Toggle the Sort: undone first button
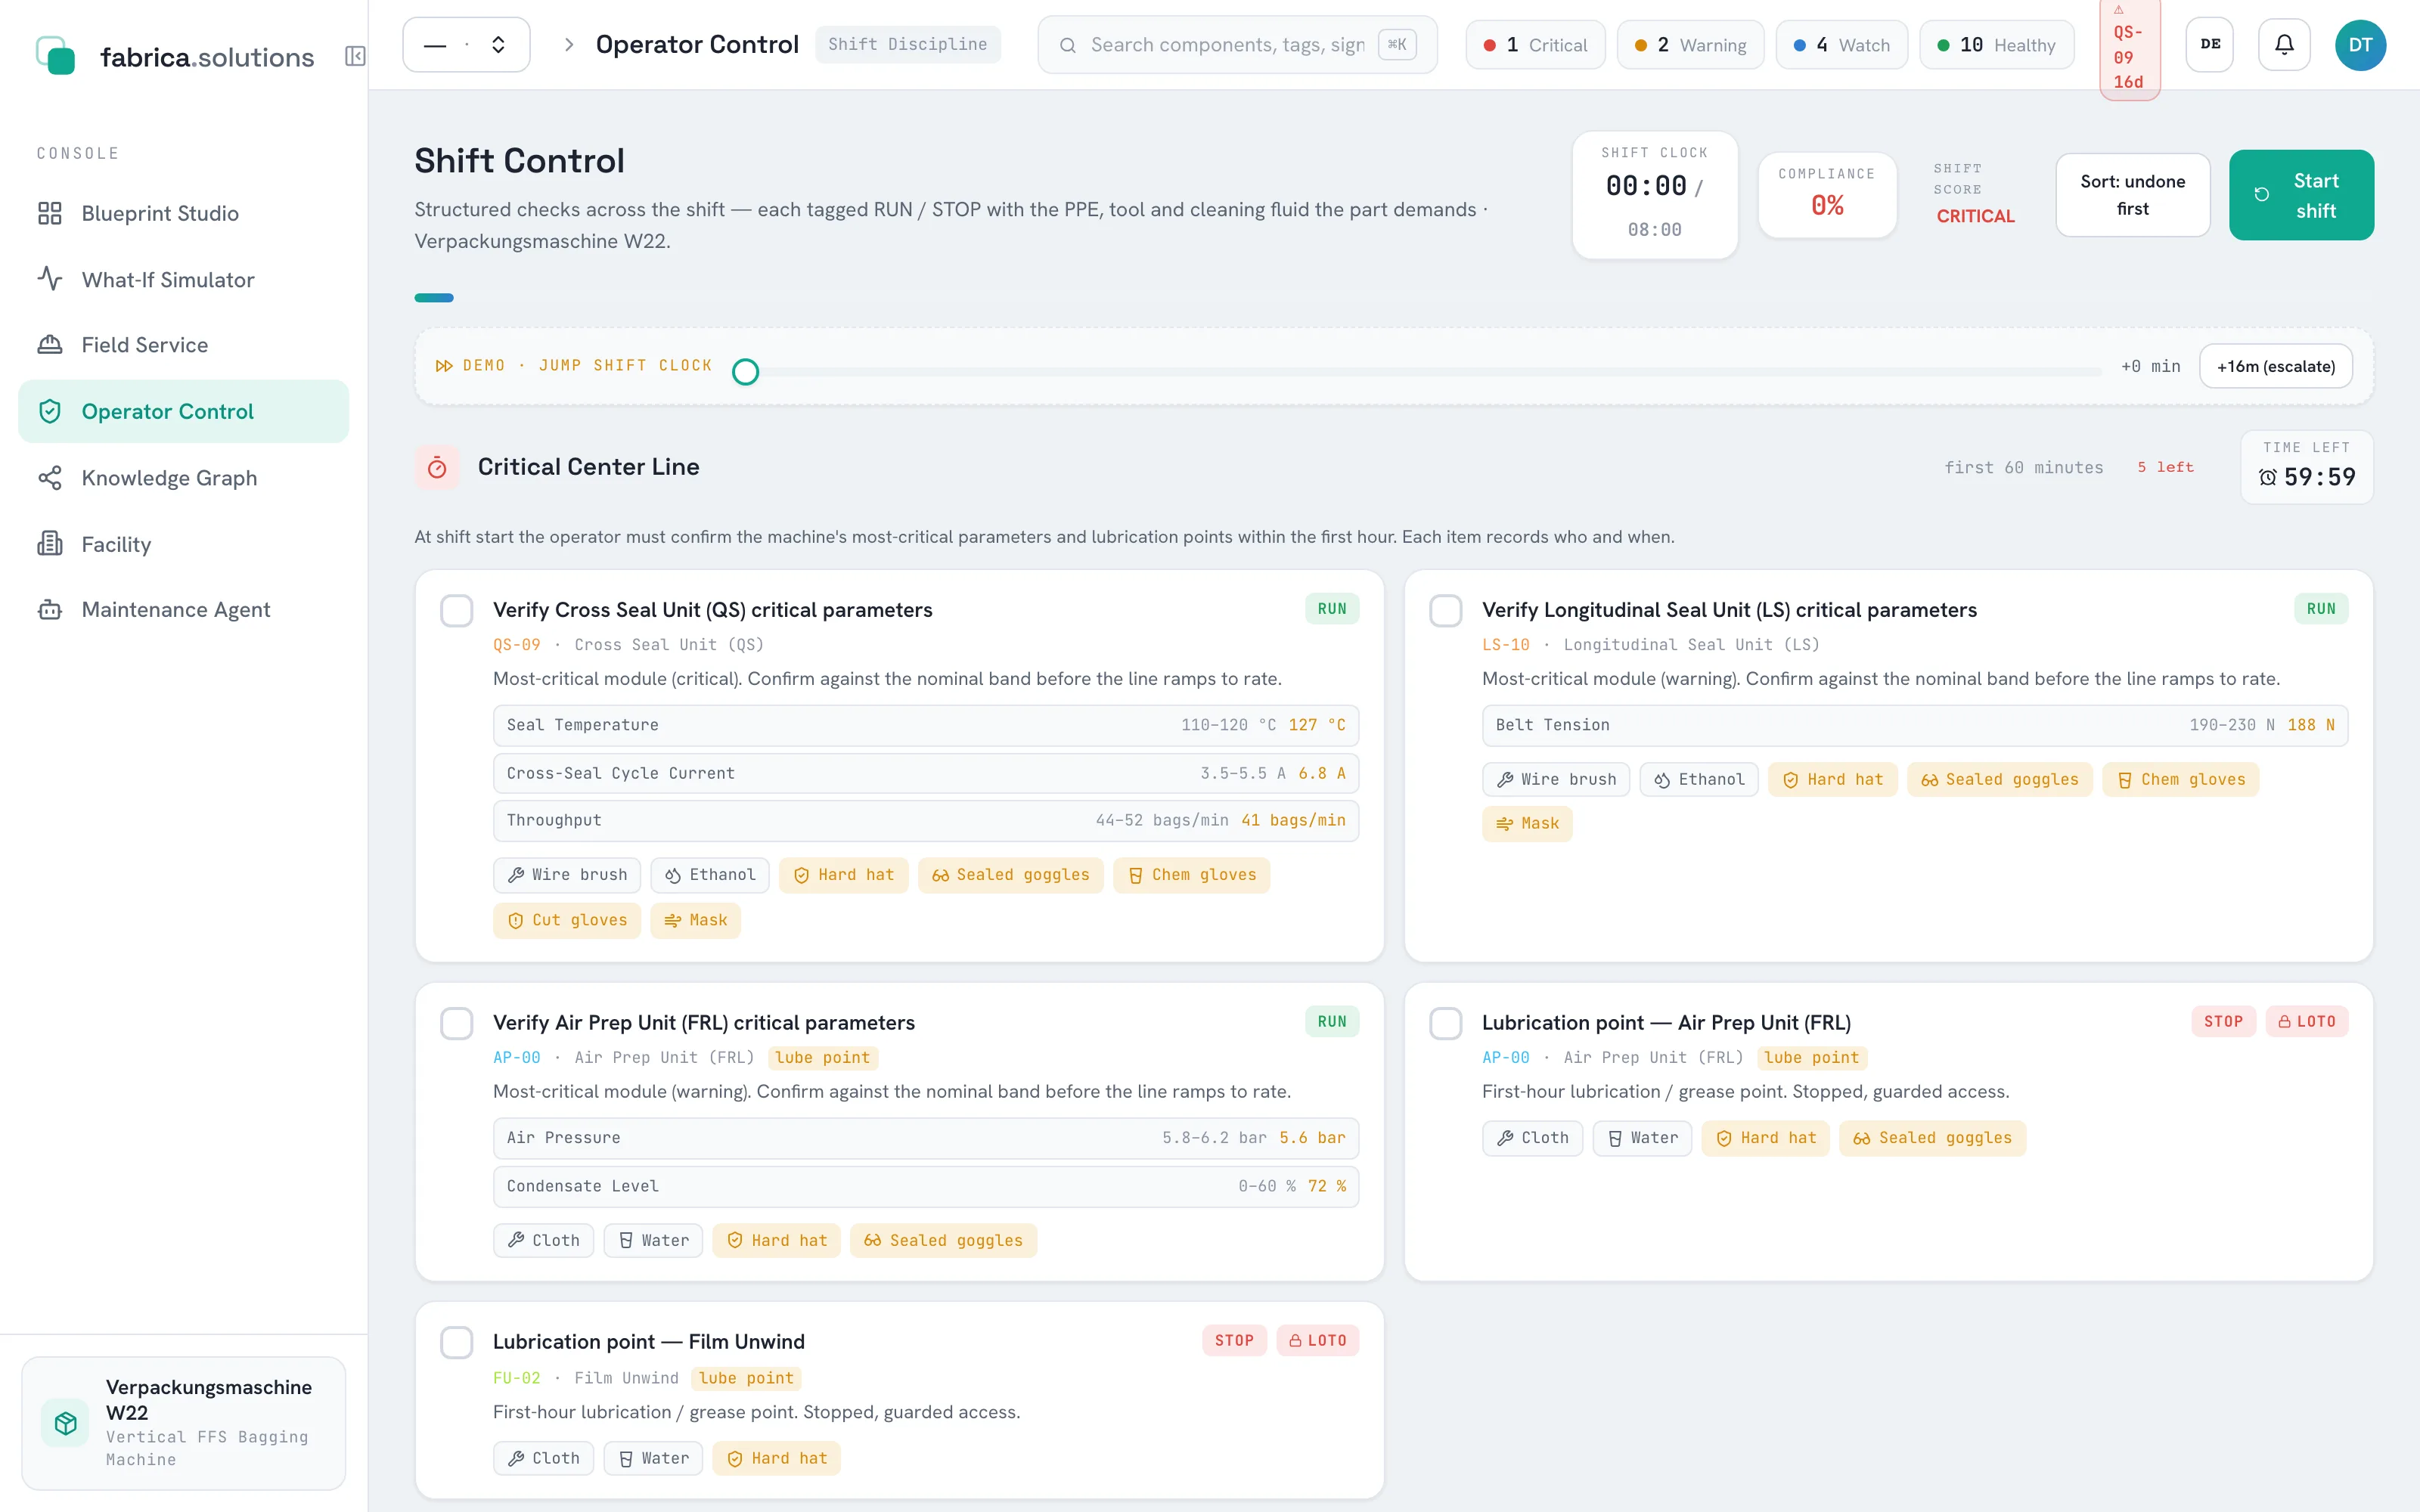This screenshot has width=2420, height=1512. pos(2133,195)
